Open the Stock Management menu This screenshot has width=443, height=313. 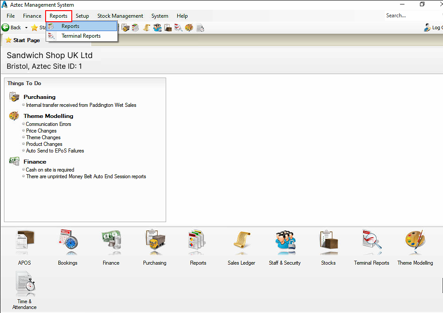120,16
